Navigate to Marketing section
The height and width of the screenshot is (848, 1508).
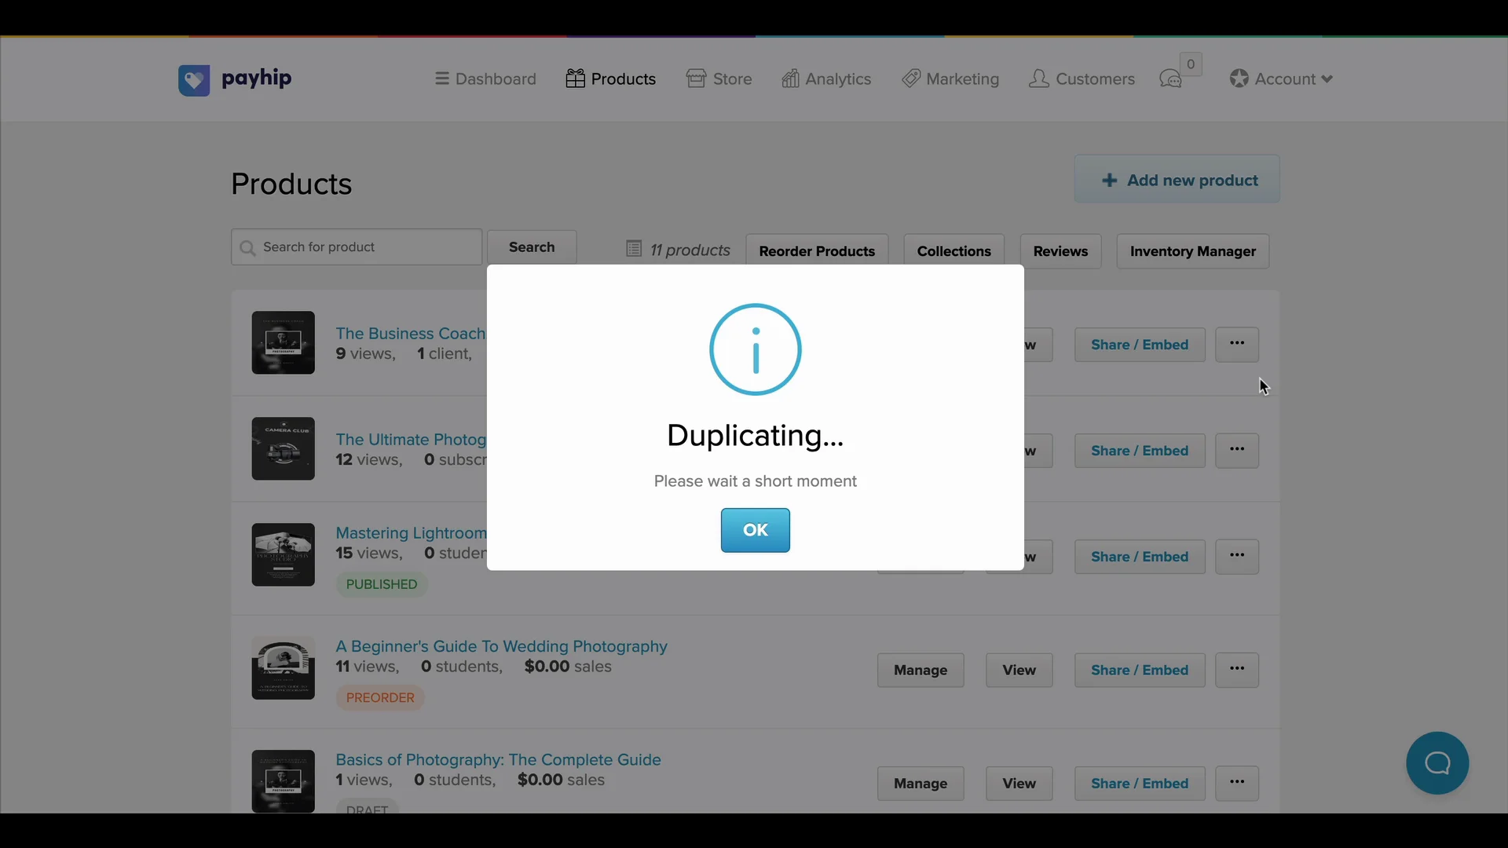[x=950, y=79]
